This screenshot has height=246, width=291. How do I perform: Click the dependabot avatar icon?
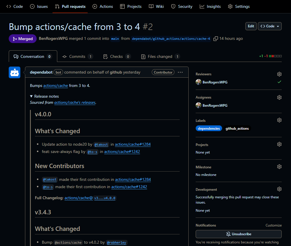coord(15,72)
